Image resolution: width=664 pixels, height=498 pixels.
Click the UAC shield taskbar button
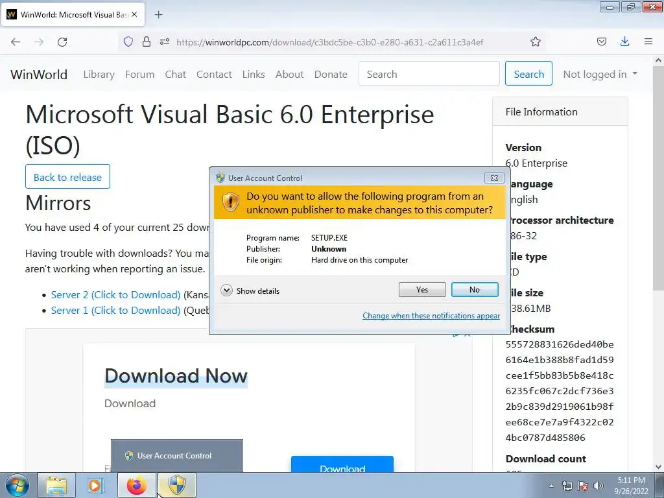pyautogui.click(x=176, y=485)
